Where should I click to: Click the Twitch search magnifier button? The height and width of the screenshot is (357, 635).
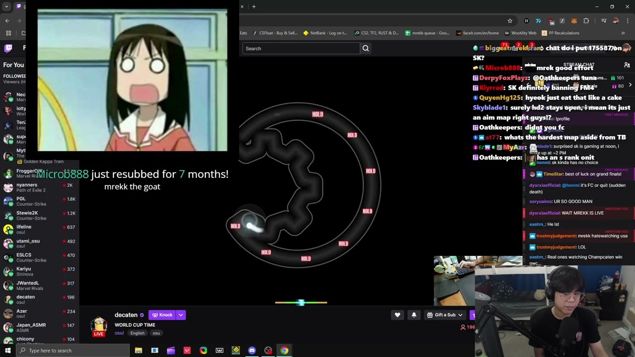pyautogui.click(x=366, y=48)
